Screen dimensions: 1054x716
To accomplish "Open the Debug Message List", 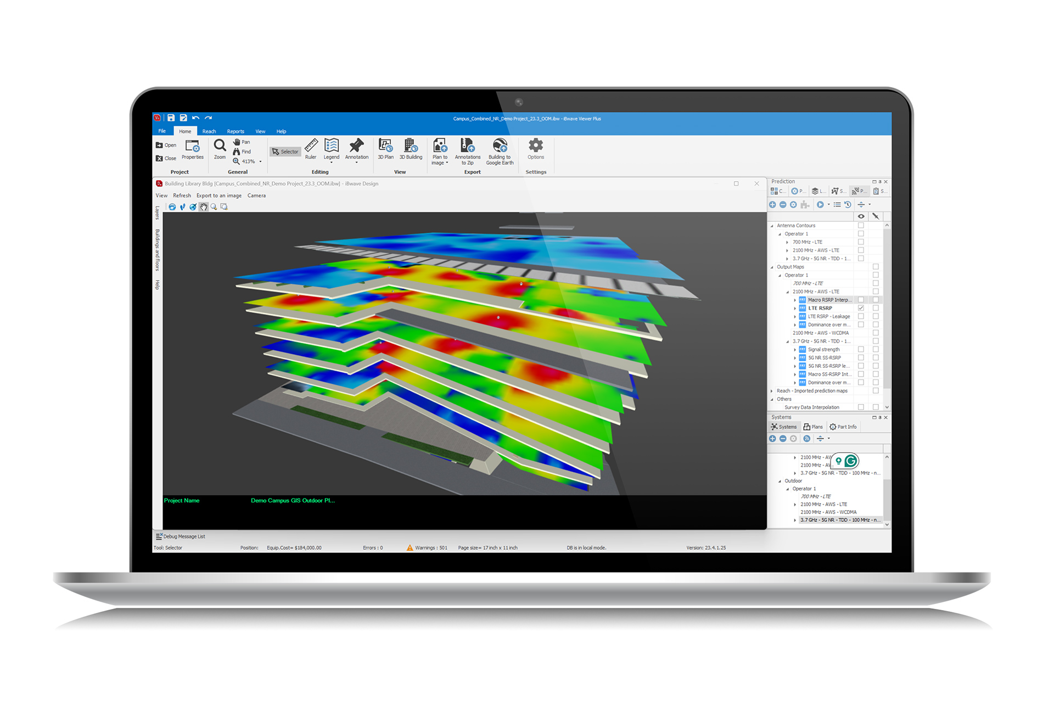I will 181,536.
